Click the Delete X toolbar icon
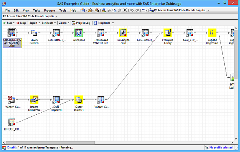Viewport: 240px width, 152px height. [125, 10]
